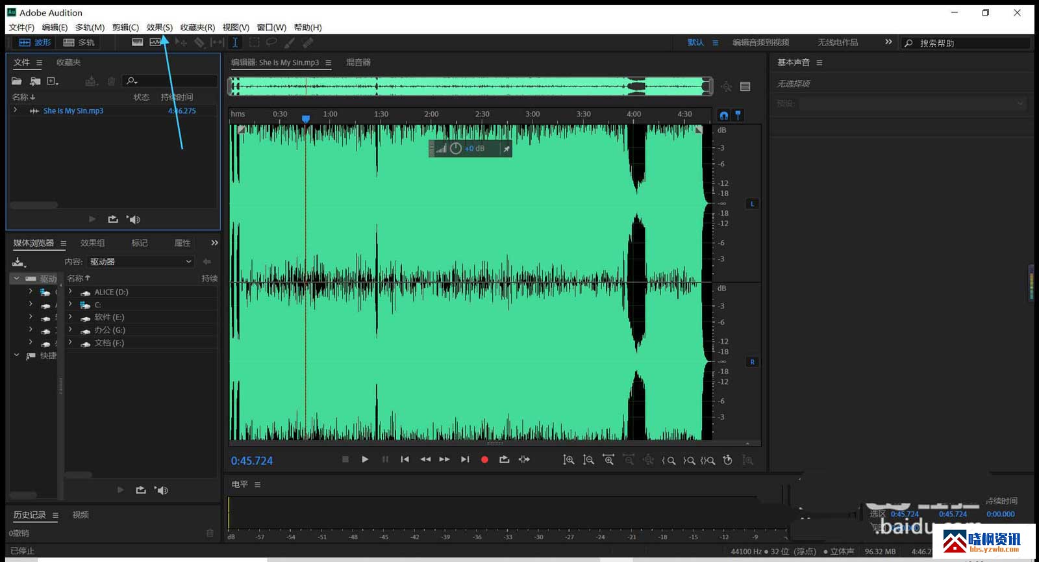
Task: Switch to 属性 tab
Action: [x=182, y=243]
